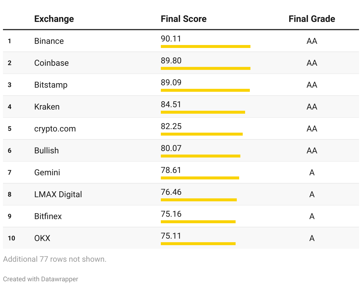Click the yellow bar under 84.51
The height and width of the screenshot is (286, 362).
point(203,112)
